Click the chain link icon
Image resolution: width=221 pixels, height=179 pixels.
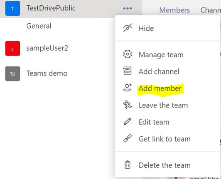click(128, 138)
